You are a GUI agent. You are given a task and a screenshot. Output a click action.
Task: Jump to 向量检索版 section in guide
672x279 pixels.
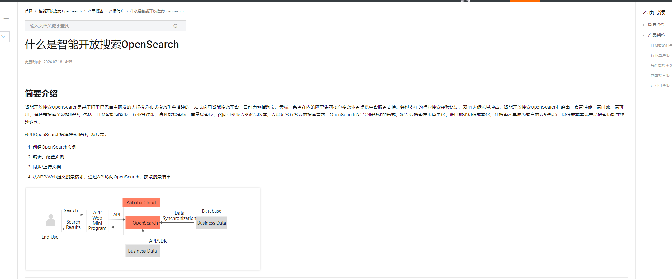point(660,76)
